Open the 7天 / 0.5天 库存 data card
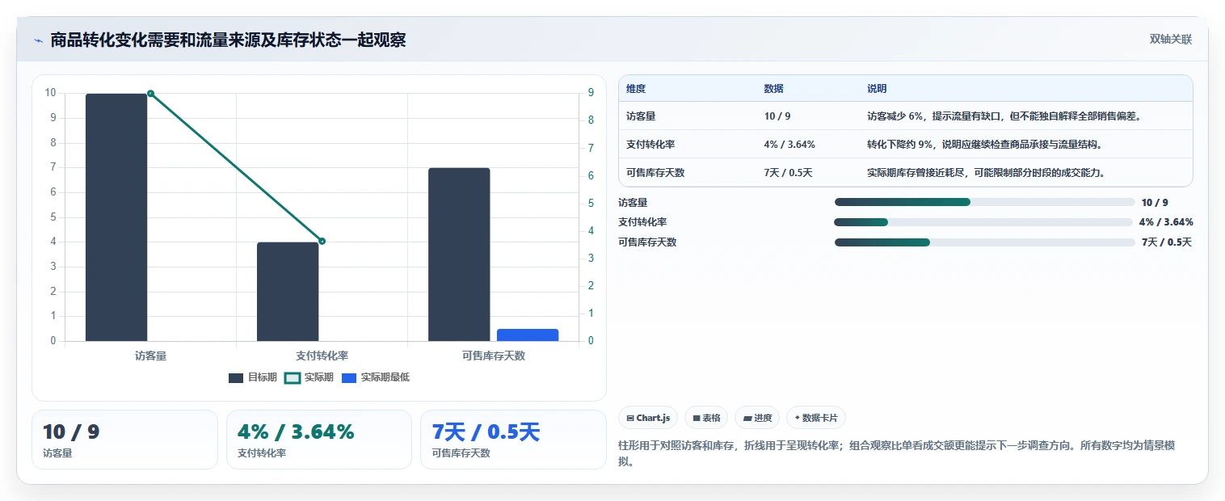 click(x=513, y=440)
